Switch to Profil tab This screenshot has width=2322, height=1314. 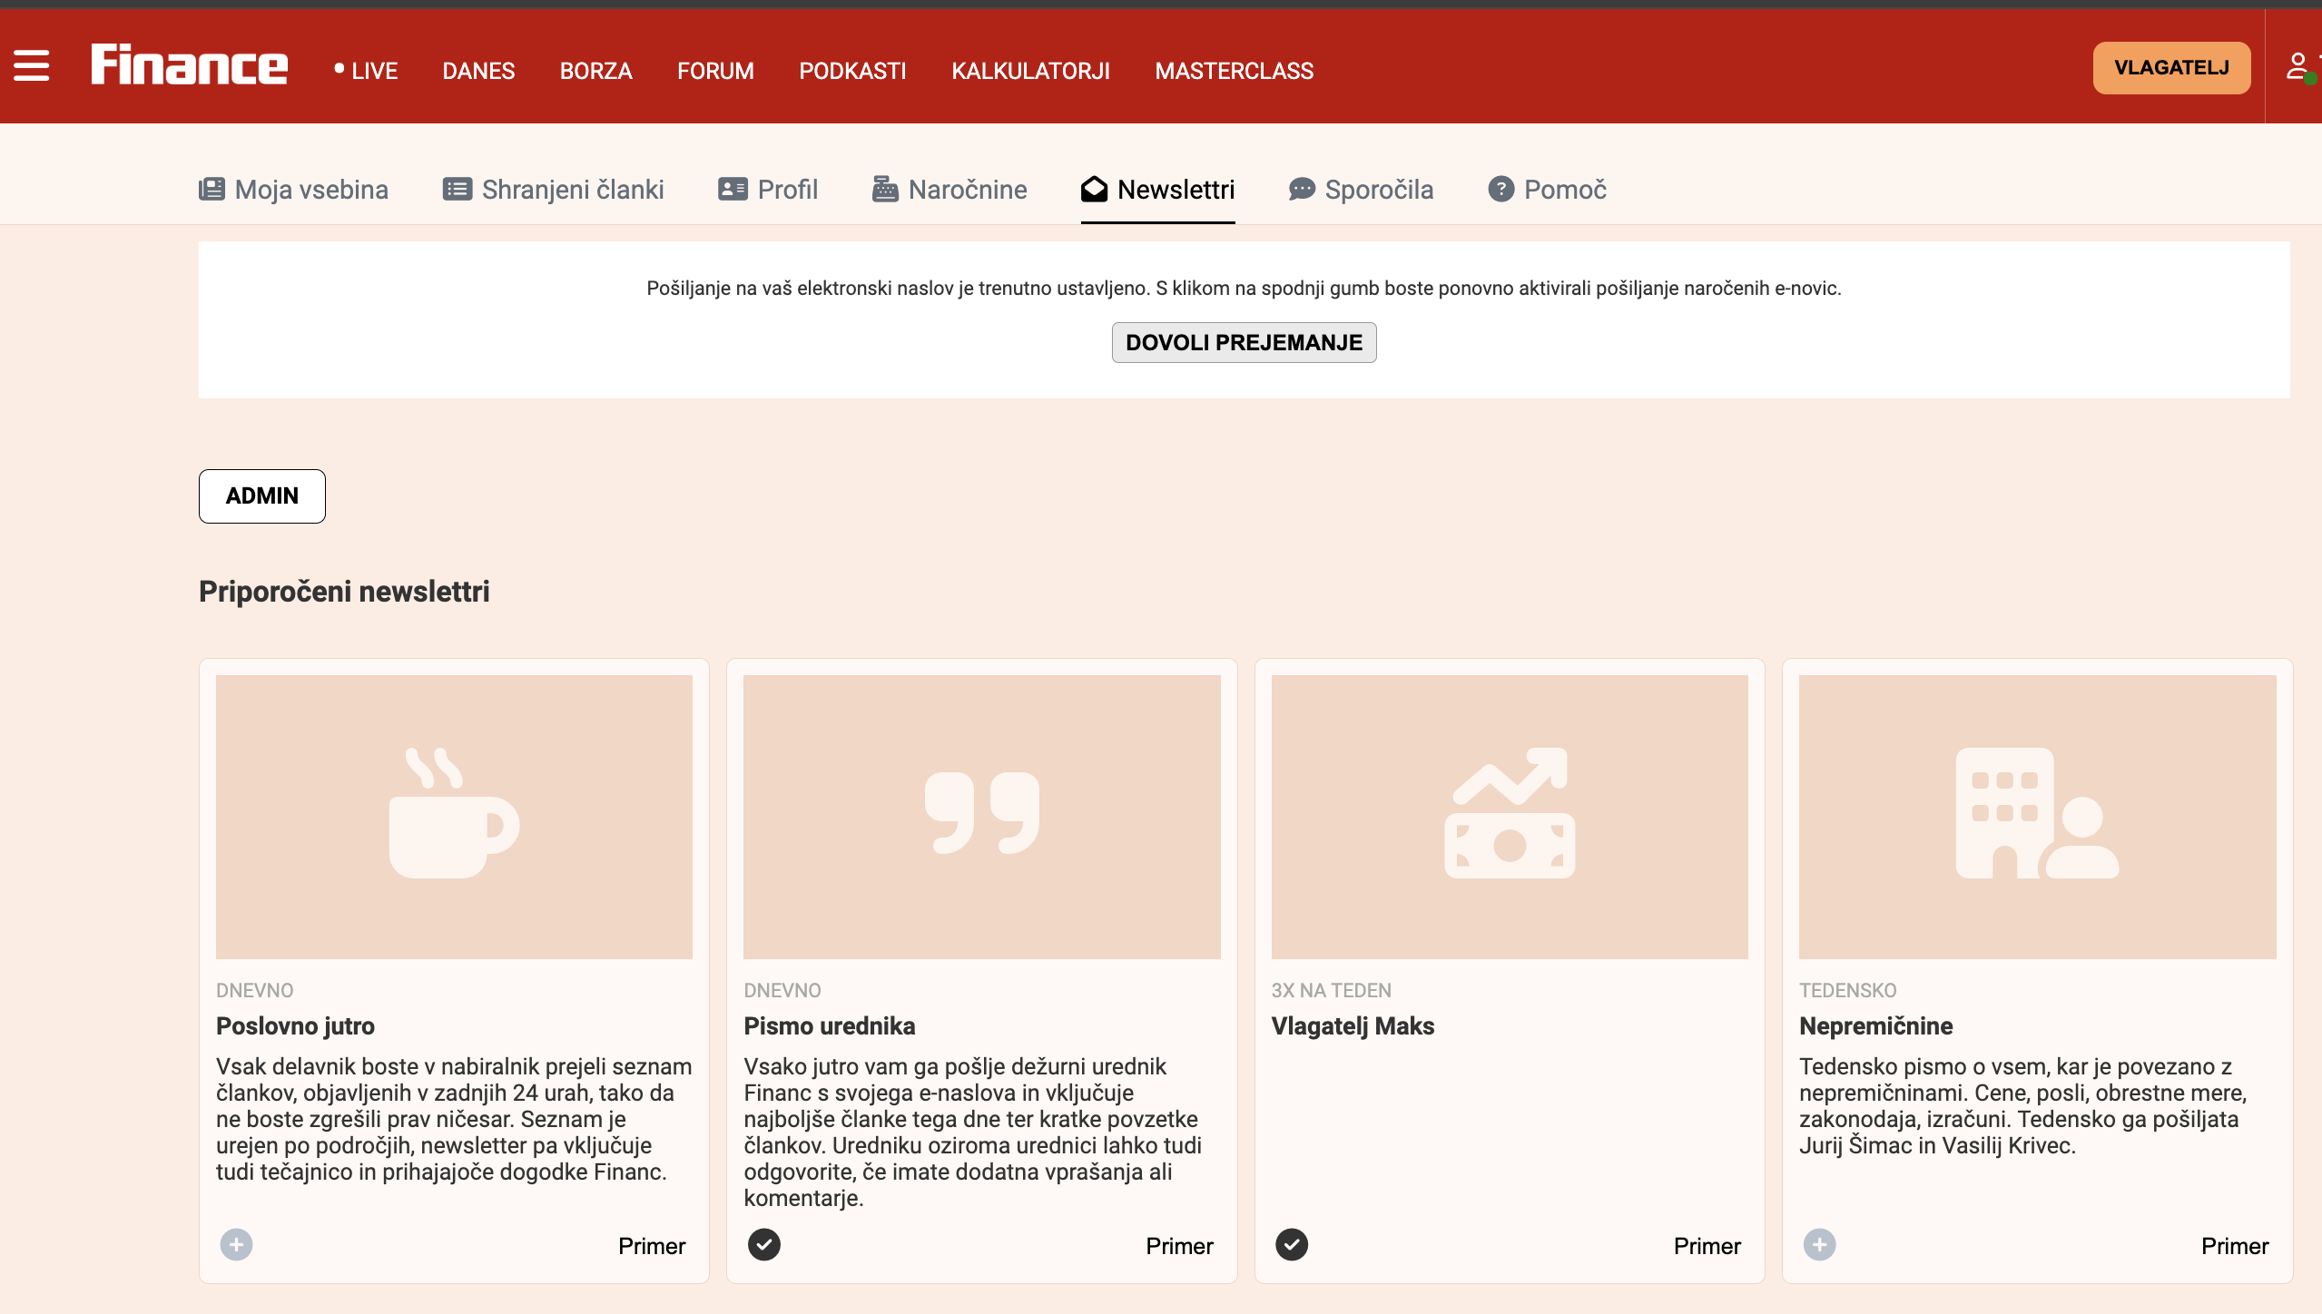(x=768, y=189)
